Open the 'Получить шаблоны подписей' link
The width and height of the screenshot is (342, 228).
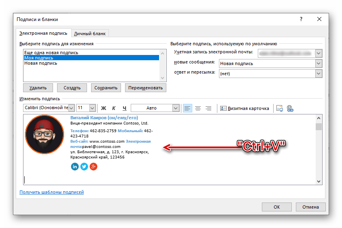click(51, 192)
